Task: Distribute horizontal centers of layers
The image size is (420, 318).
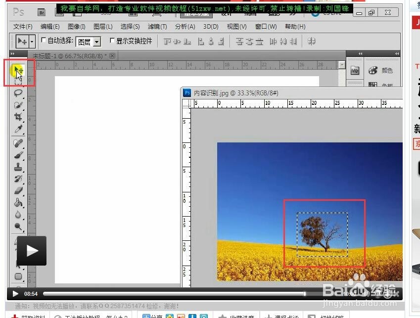Action: 283,42
